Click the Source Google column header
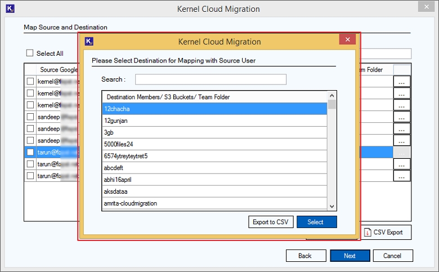The height and width of the screenshot is (272, 439). 58,69
